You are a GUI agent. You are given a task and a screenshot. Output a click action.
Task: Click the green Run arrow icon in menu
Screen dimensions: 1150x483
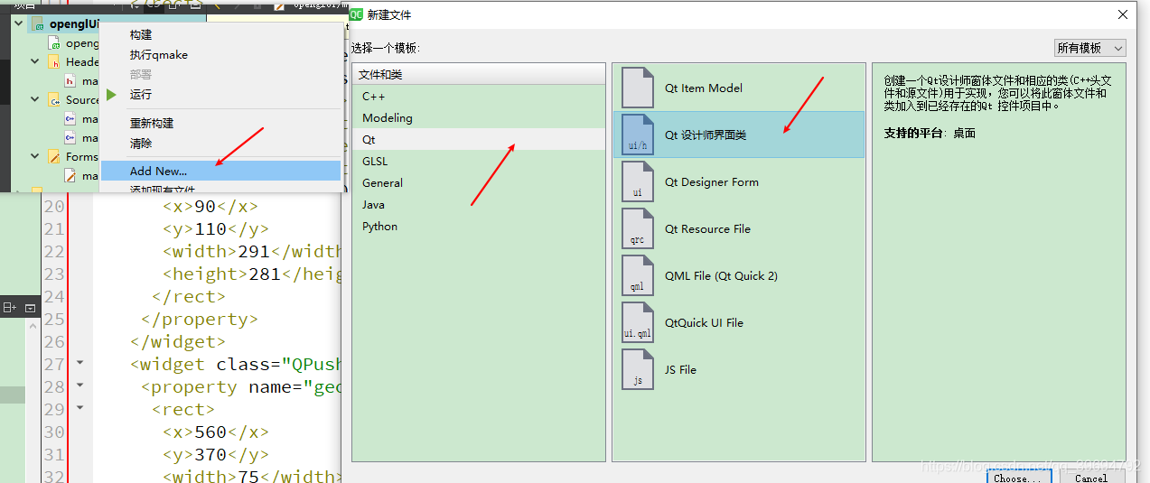[x=111, y=95]
